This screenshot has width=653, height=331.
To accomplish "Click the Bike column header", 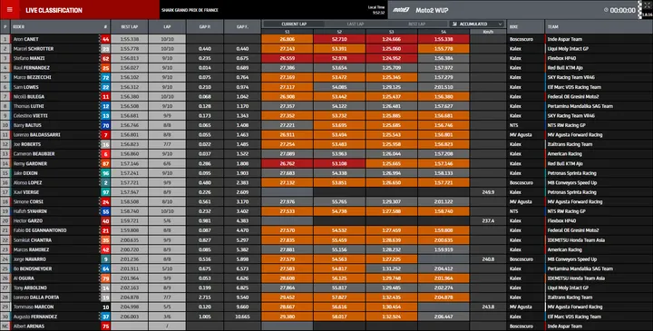I will click(x=525, y=26).
